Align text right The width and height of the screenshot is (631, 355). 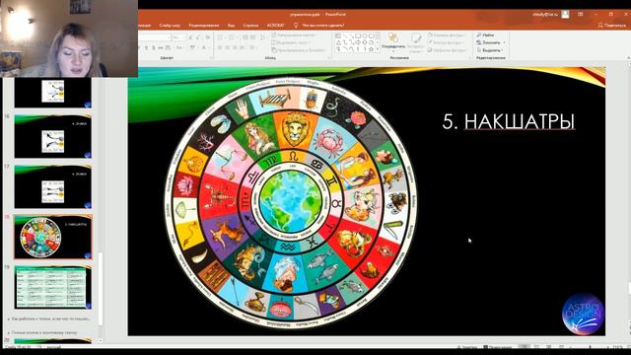coord(235,48)
